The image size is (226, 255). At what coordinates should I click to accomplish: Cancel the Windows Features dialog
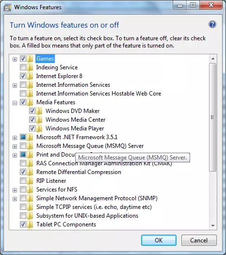pyautogui.click(x=199, y=240)
